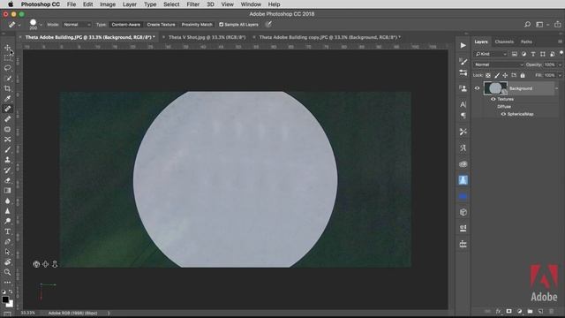
Task: Open the Filter menu
Action: (192, 4)
